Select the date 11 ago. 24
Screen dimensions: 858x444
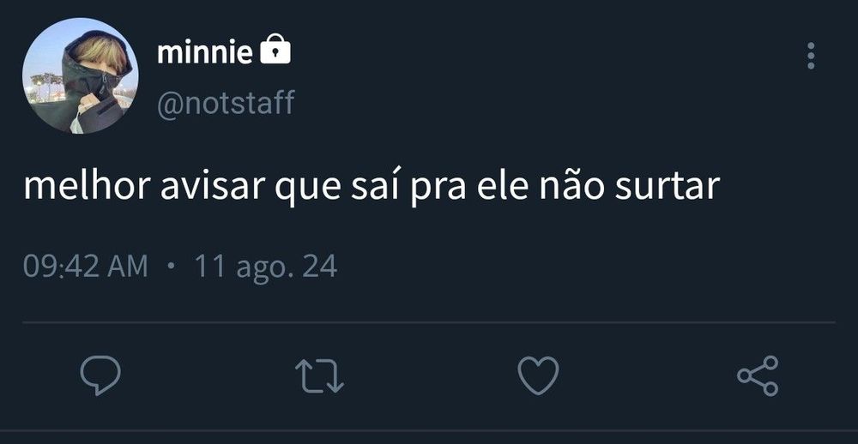tap(265, 267)
